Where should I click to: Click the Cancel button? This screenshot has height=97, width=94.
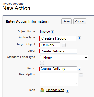click(x=80, y=21)
